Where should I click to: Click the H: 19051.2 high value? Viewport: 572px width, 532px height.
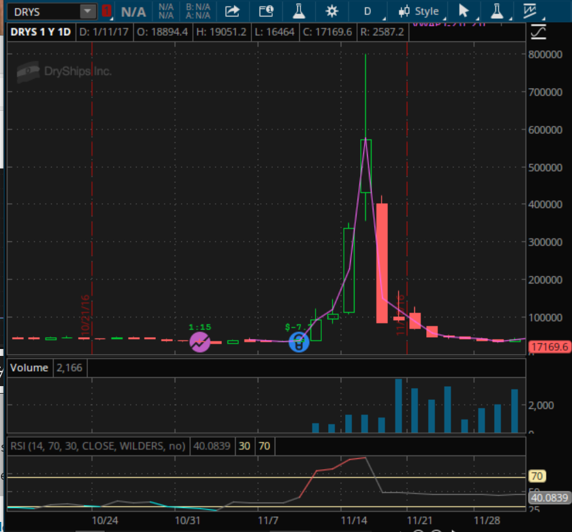tap(221, 32)
